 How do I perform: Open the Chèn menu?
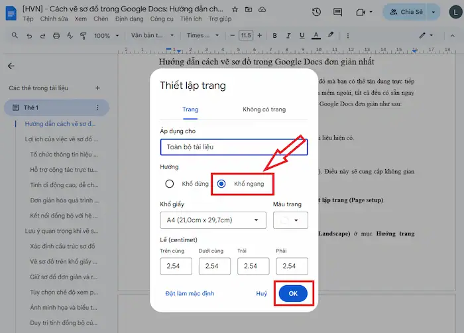(x=101, y=19)
